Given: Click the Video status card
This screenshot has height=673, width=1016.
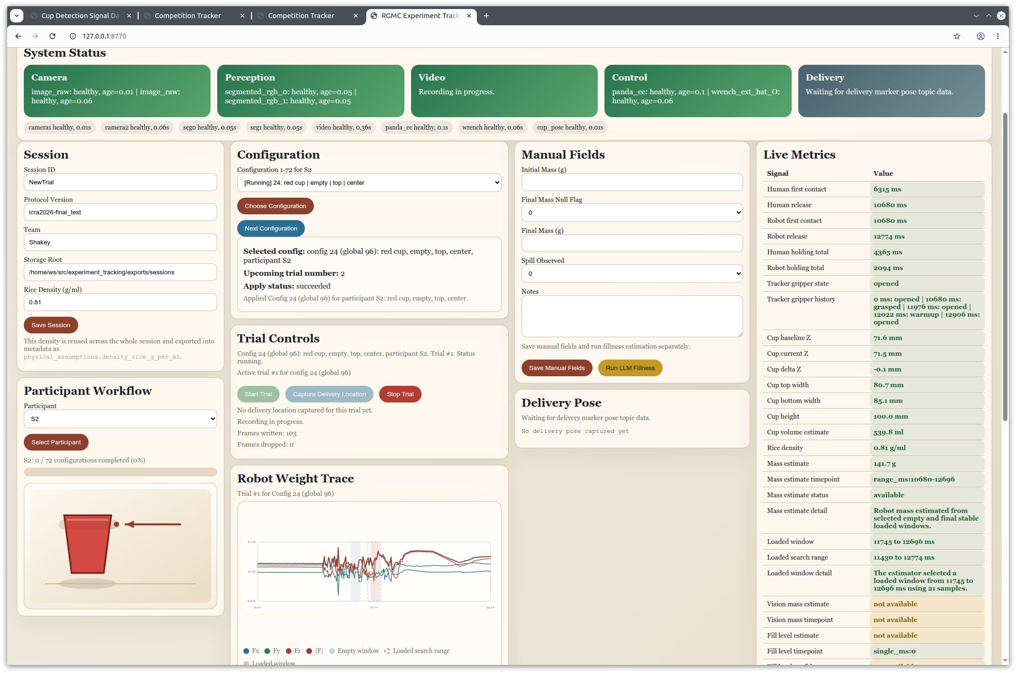Looking at the screenshot, I should pos(504,91).
